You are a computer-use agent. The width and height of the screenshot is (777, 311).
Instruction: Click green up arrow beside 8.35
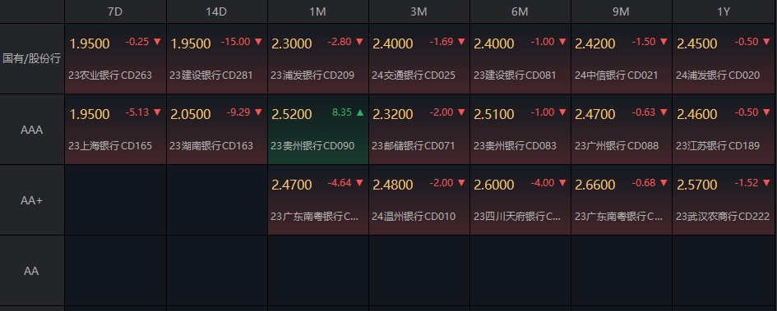coord(360,112)
